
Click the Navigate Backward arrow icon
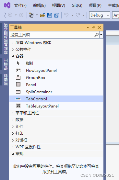10,15
